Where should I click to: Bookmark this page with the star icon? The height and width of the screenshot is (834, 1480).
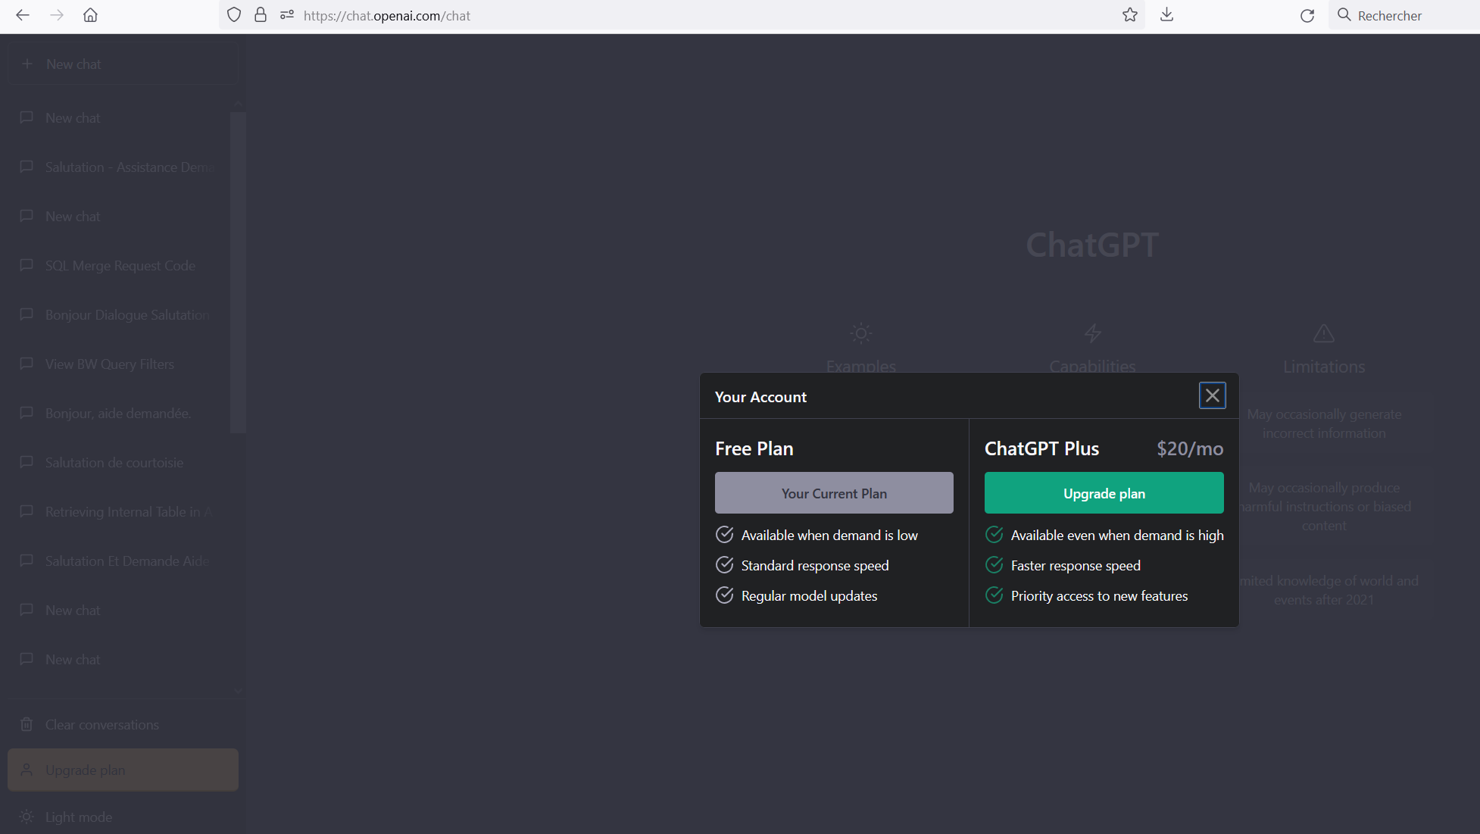1130,15
